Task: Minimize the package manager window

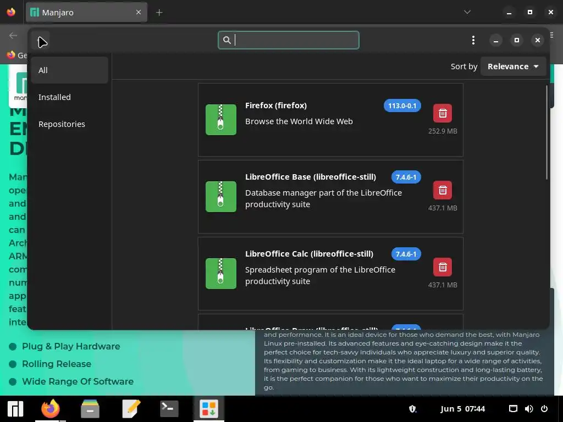Action: click(496, 40)
